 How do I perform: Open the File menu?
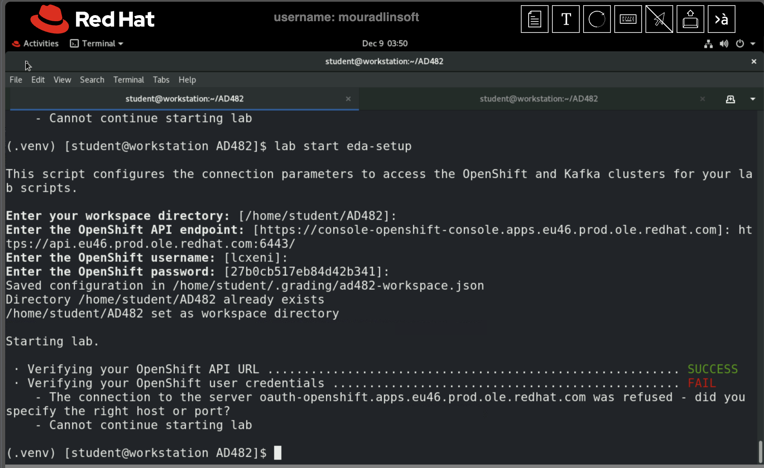point(16,80)
